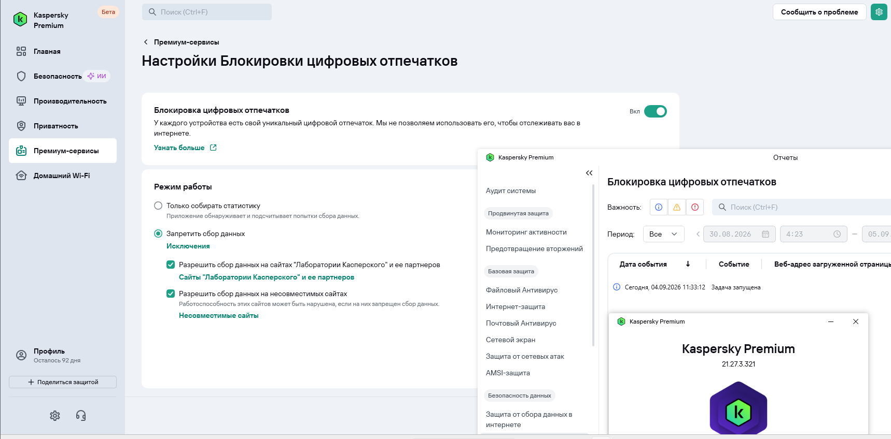Open settings via the sidebar gear icon
891x439 pixels.
click(x=55, y=416)
